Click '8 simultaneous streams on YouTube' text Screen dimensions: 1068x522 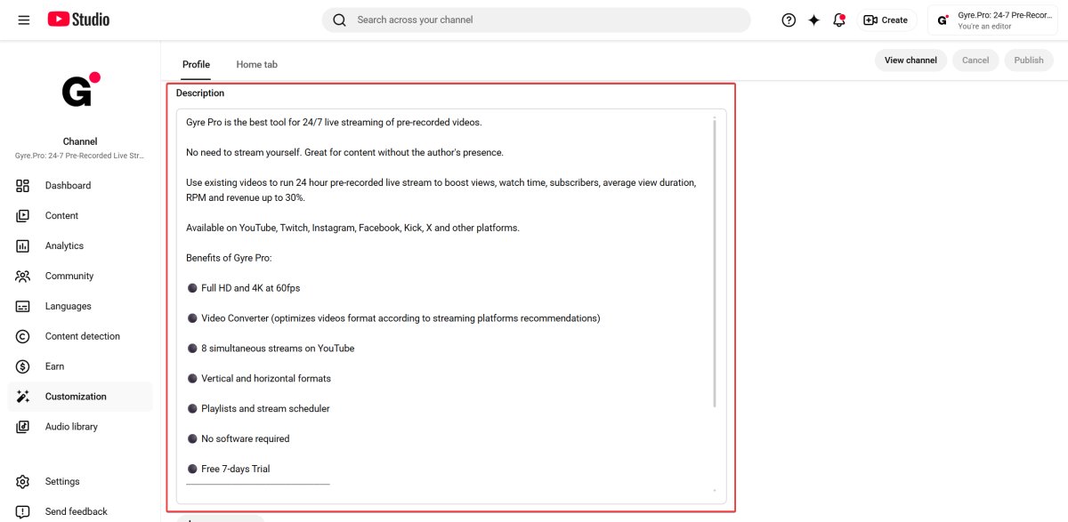click(x=278, y=349)
